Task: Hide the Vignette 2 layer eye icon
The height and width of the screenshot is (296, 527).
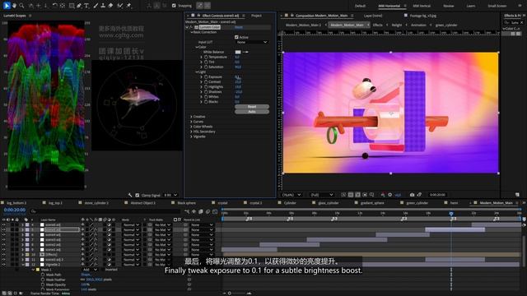Action: pos(3,265)
